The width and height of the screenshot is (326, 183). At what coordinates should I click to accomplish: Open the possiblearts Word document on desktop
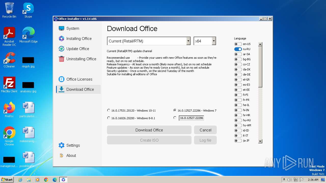coord(28,159)
